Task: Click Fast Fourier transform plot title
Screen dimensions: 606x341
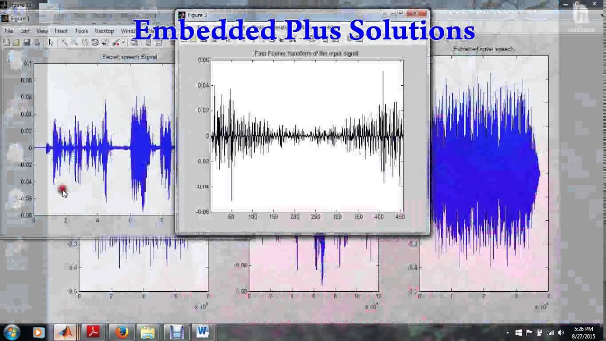Action: coord(306,54)
